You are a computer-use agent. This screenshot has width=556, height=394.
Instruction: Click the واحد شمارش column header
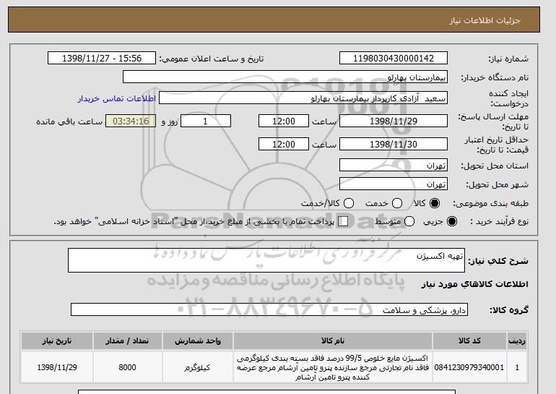(198, 341)
